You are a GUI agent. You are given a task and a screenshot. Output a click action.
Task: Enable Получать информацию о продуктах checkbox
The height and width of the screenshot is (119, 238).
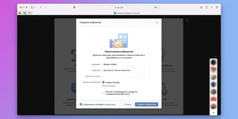103,93
